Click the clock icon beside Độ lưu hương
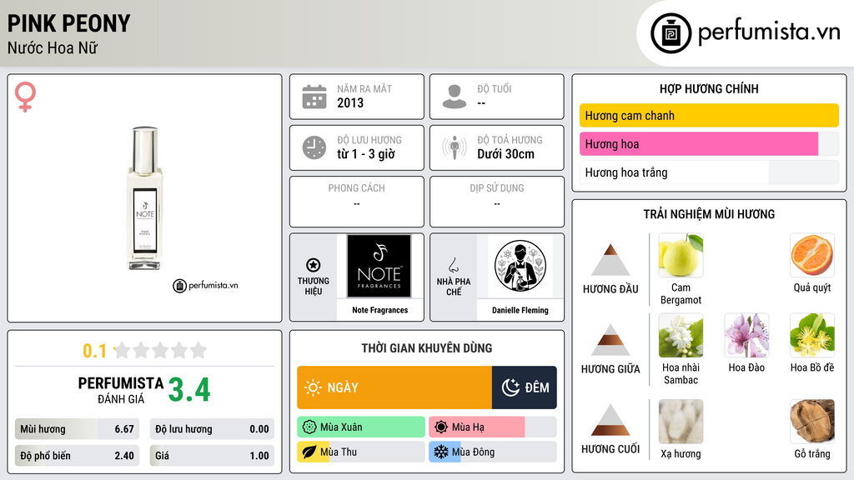This screenshot has height=480, width=854. coord(314,147)
